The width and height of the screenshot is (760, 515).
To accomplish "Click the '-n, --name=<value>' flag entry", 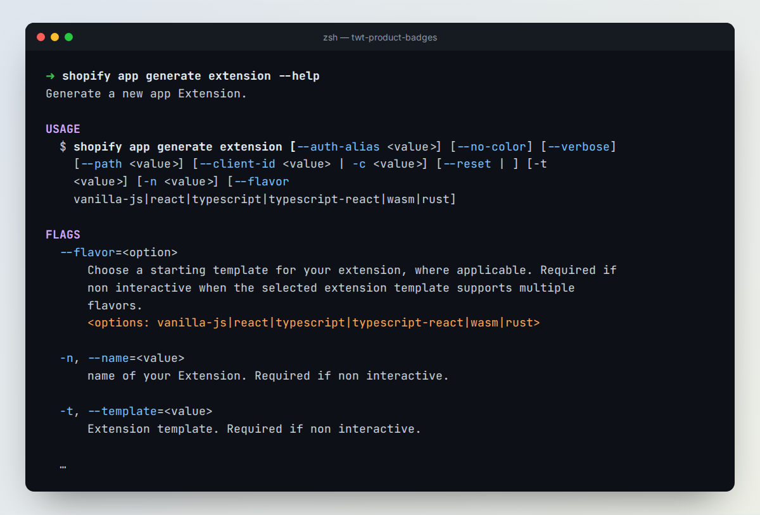I will click(122, 358).
